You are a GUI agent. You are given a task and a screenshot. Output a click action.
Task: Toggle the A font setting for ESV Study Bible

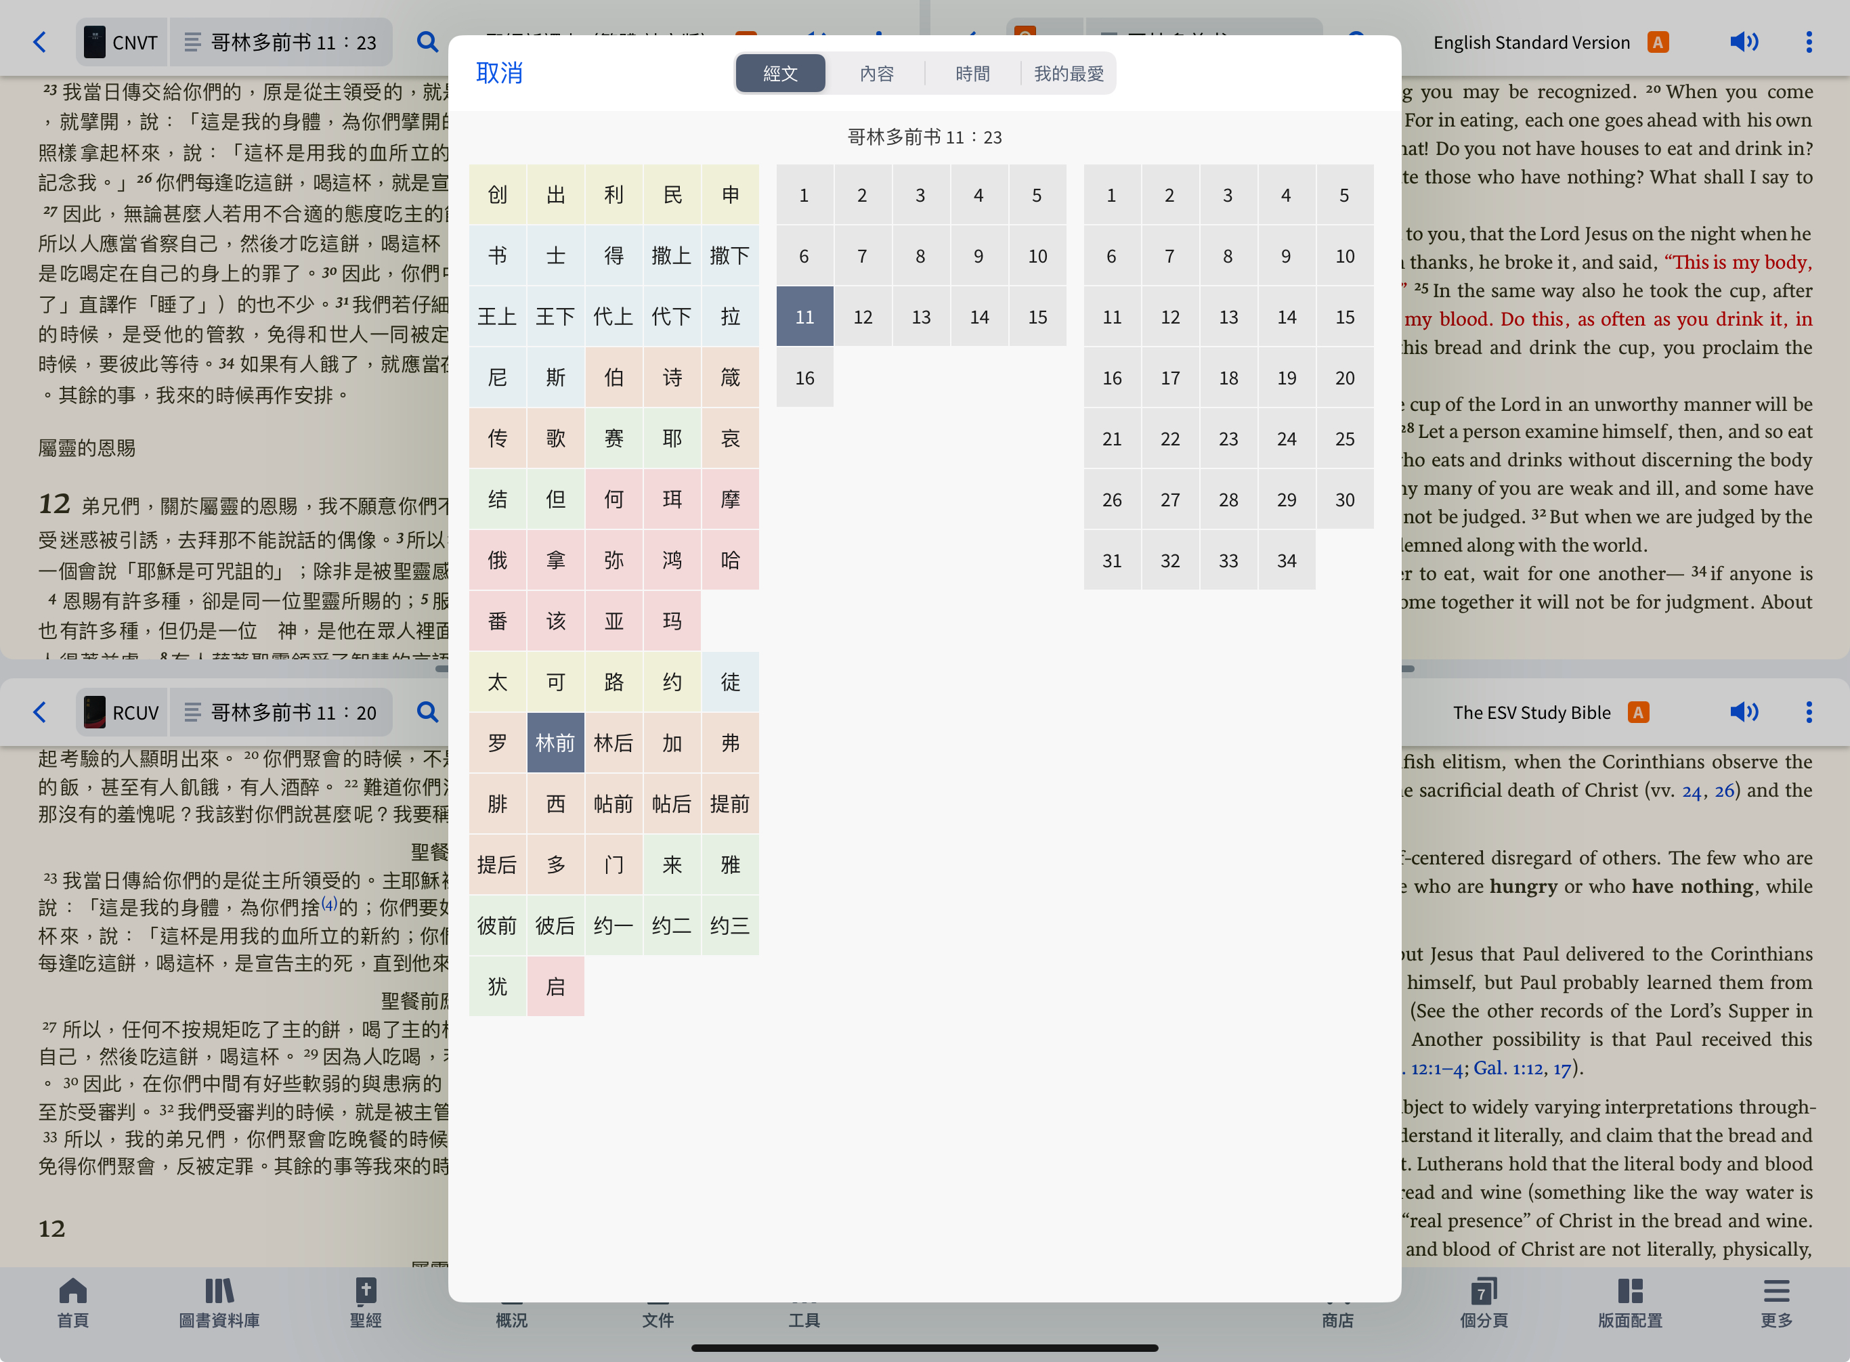point(1639,712)
